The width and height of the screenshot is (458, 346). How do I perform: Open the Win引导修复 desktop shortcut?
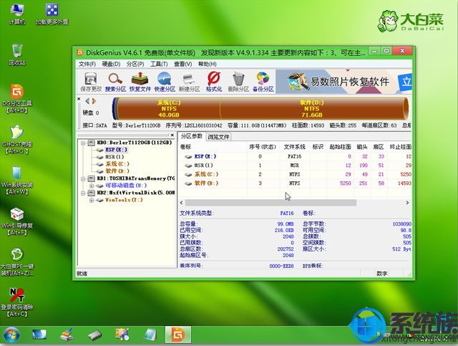tap(17, 221)
